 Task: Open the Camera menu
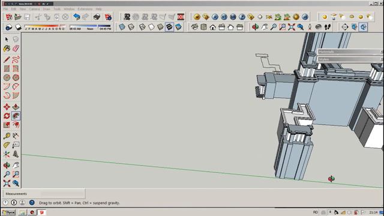34,9
